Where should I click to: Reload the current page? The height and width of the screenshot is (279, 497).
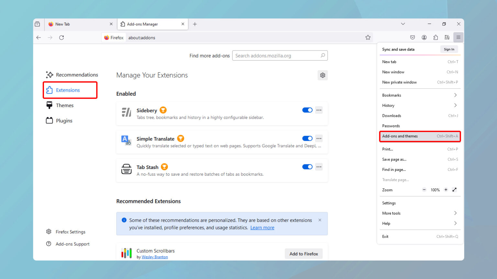click(x=61, y=38)
